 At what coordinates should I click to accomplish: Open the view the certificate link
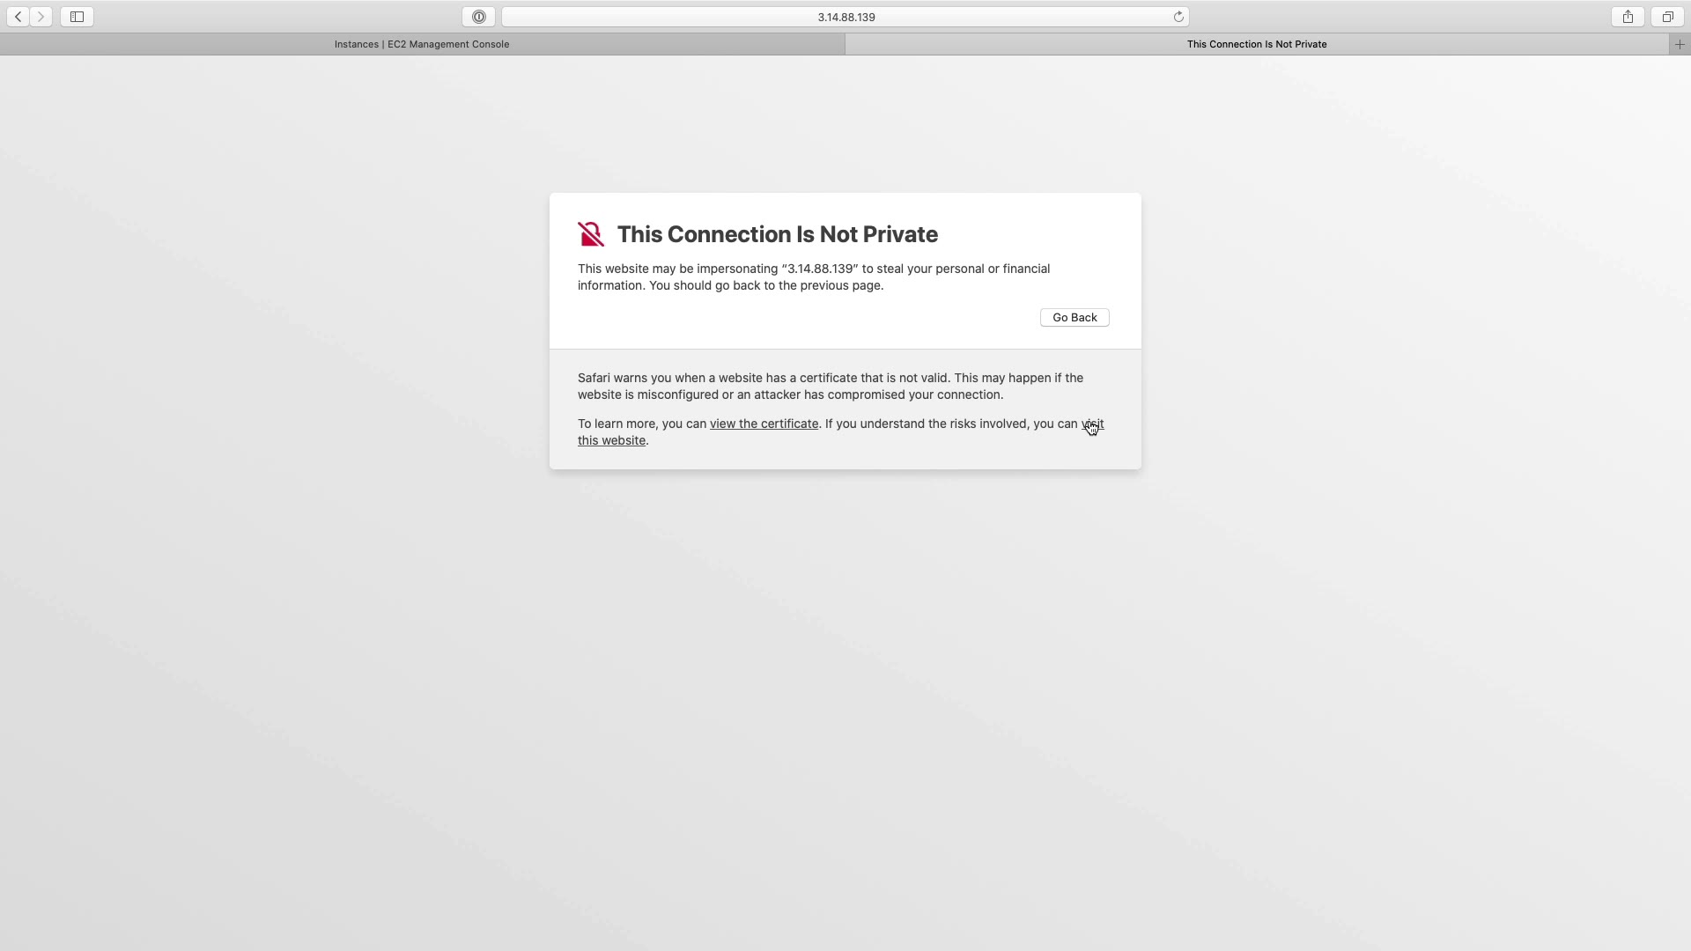764,424
